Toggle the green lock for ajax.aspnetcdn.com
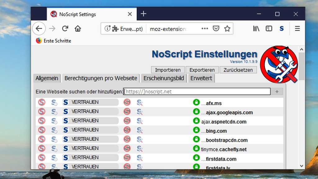 [x=196, y=121]
